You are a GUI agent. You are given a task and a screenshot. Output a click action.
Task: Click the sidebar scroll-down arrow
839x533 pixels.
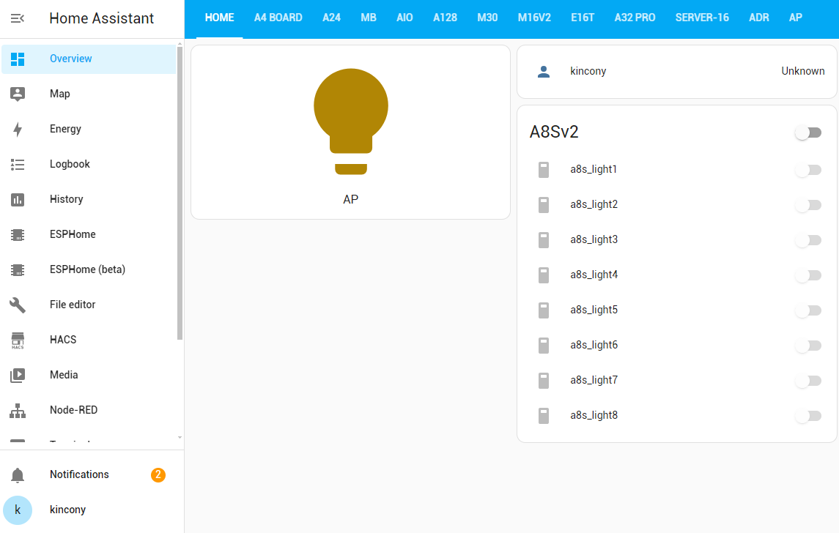tap(180, 437)
